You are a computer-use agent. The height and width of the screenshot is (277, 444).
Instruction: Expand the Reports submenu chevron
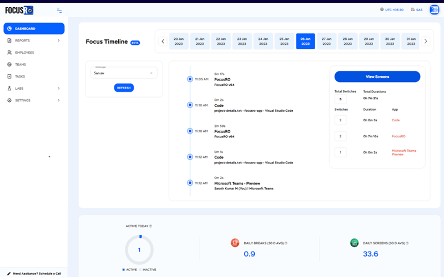coord(59,40)
